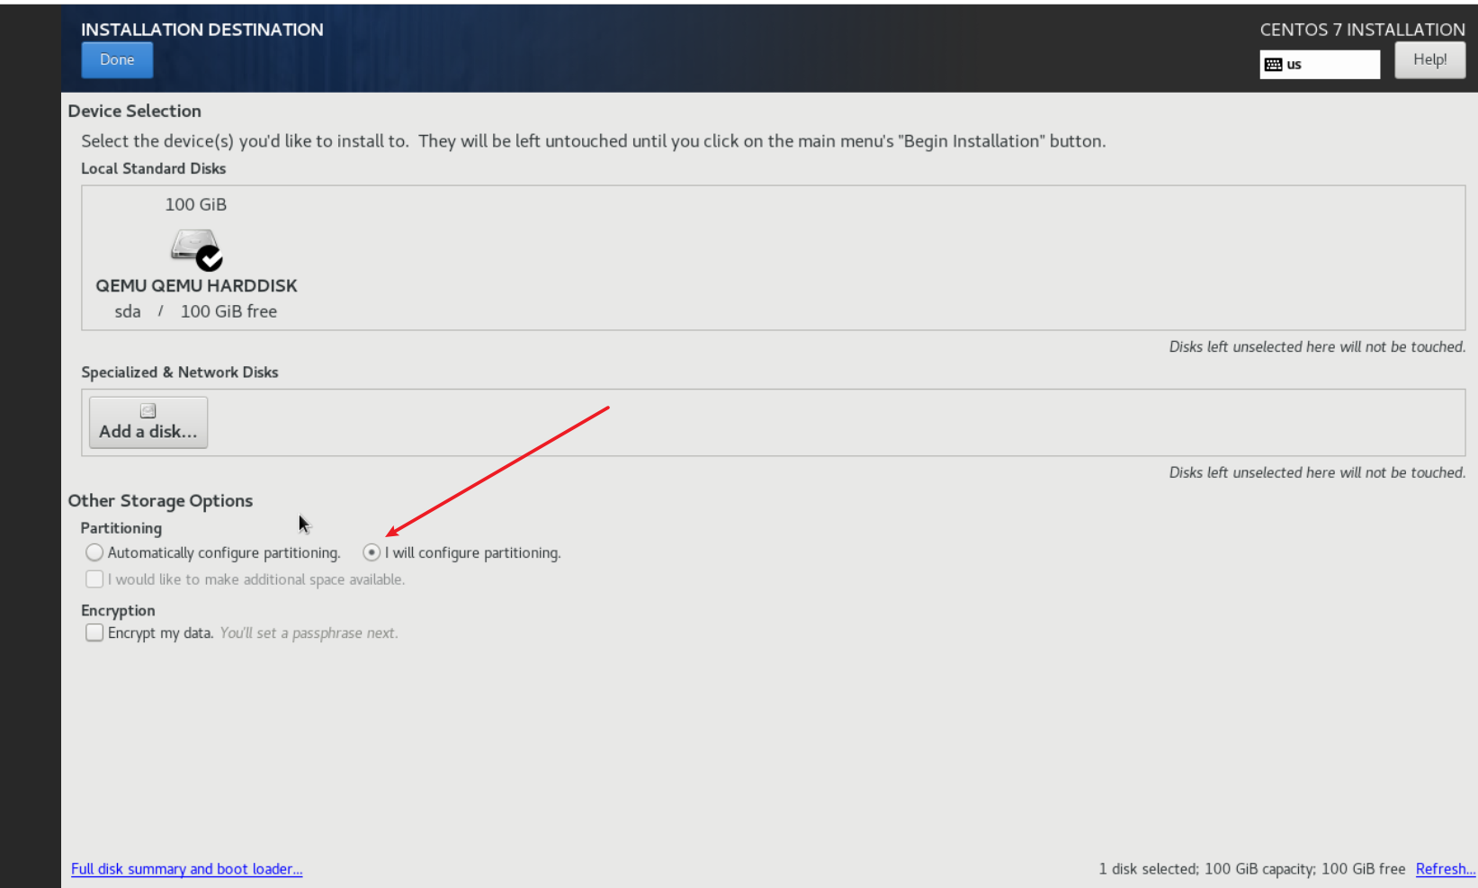The image size is (1478, 888).
Task: Click the QEMU QEMU HARDDISK name label
Action: [x=196, y=286]
